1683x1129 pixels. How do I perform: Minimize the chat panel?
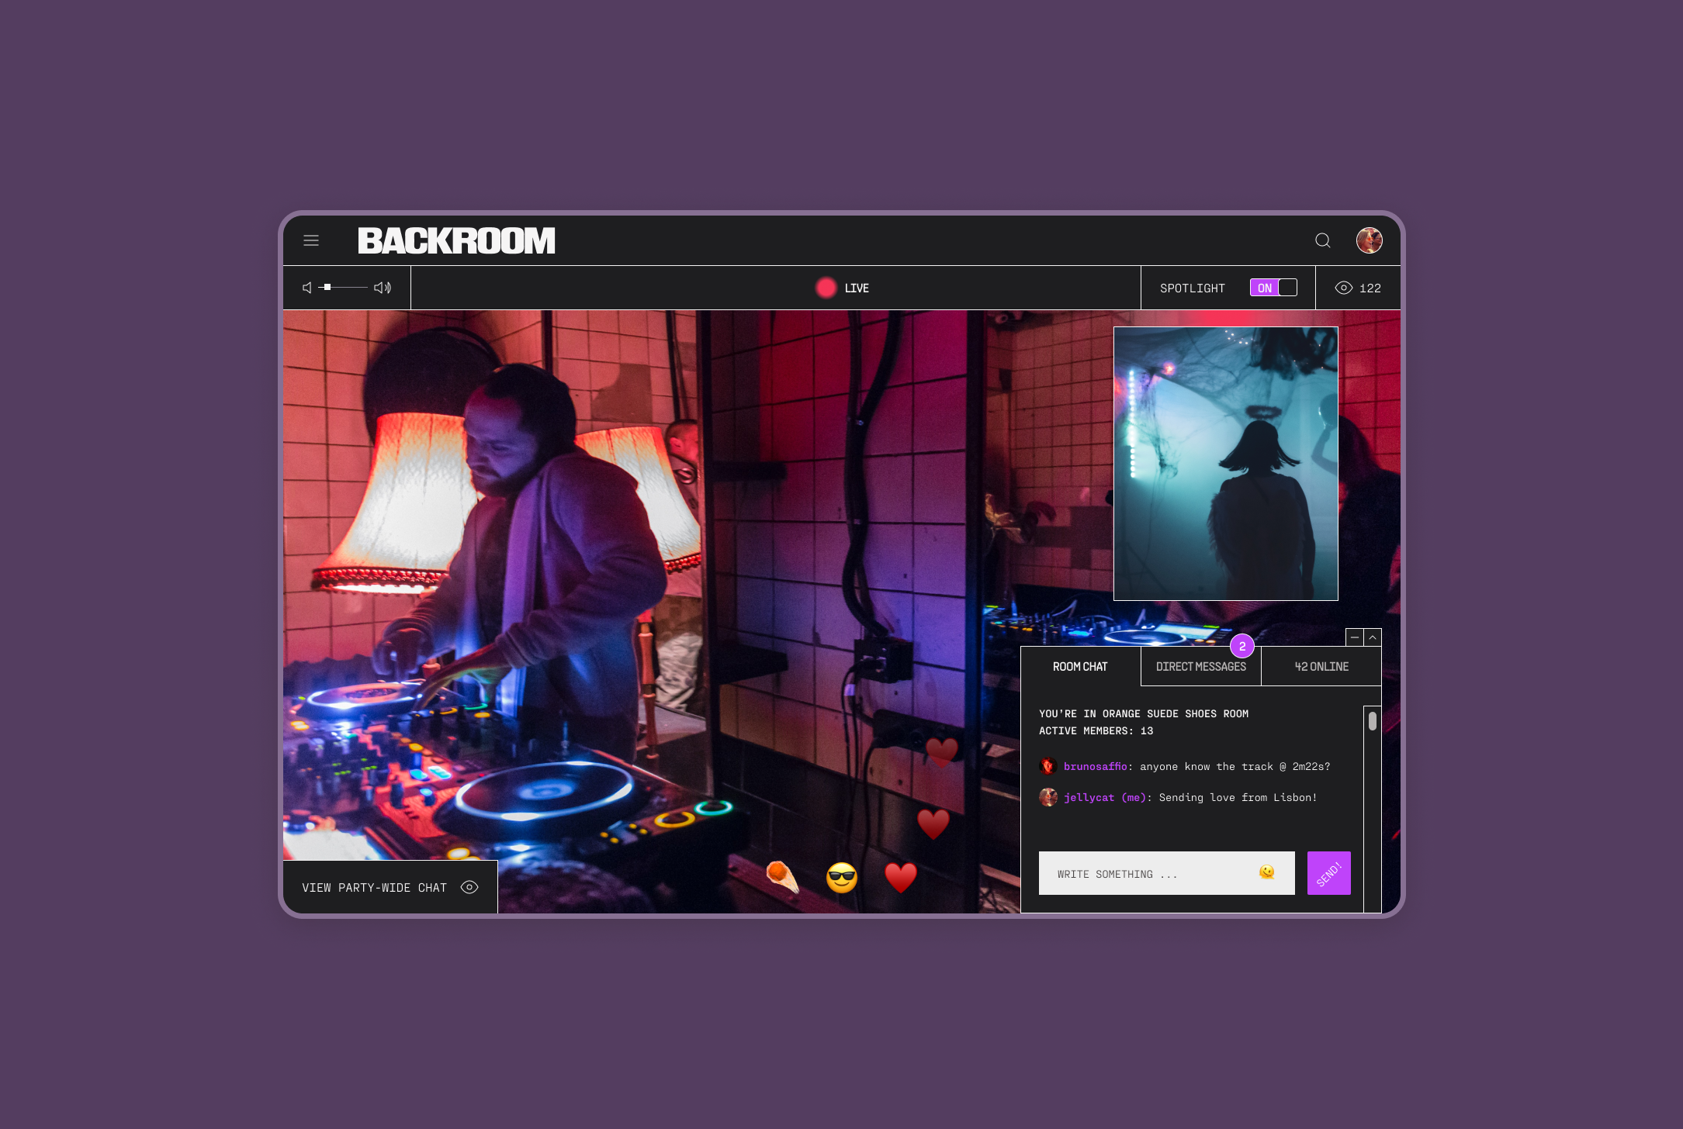1355,637
